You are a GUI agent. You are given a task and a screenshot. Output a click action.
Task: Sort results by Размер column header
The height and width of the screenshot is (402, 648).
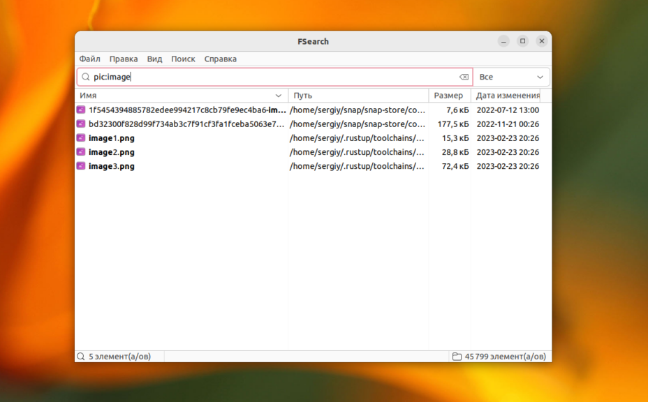coord(448,96)
